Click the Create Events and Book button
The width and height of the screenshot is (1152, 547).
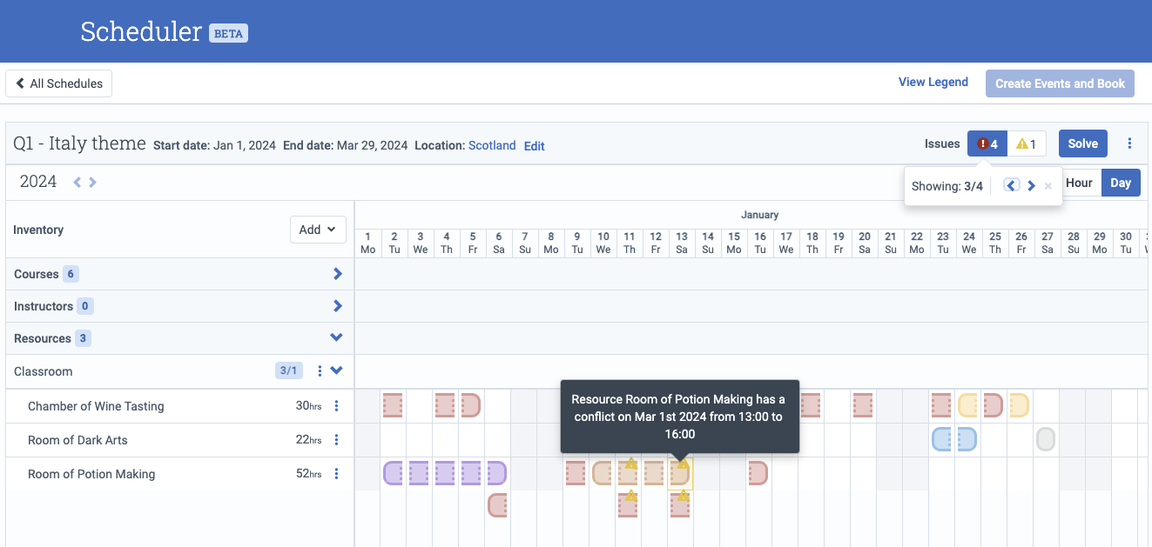(x=1060, y=83)
